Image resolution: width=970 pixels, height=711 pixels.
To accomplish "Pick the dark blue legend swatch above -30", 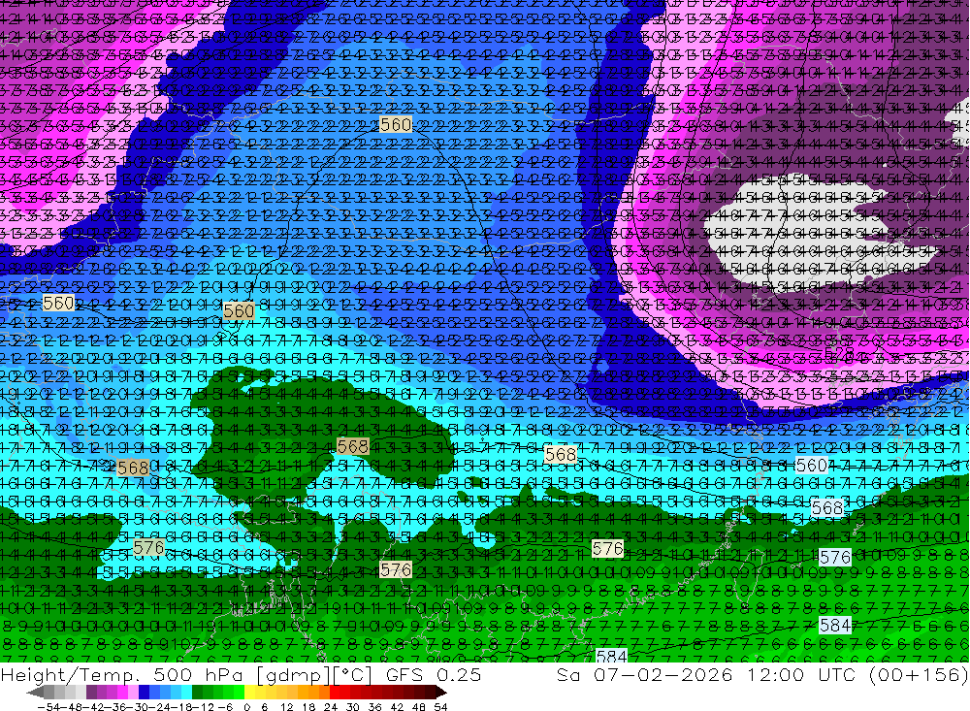I will pos(144,693).
